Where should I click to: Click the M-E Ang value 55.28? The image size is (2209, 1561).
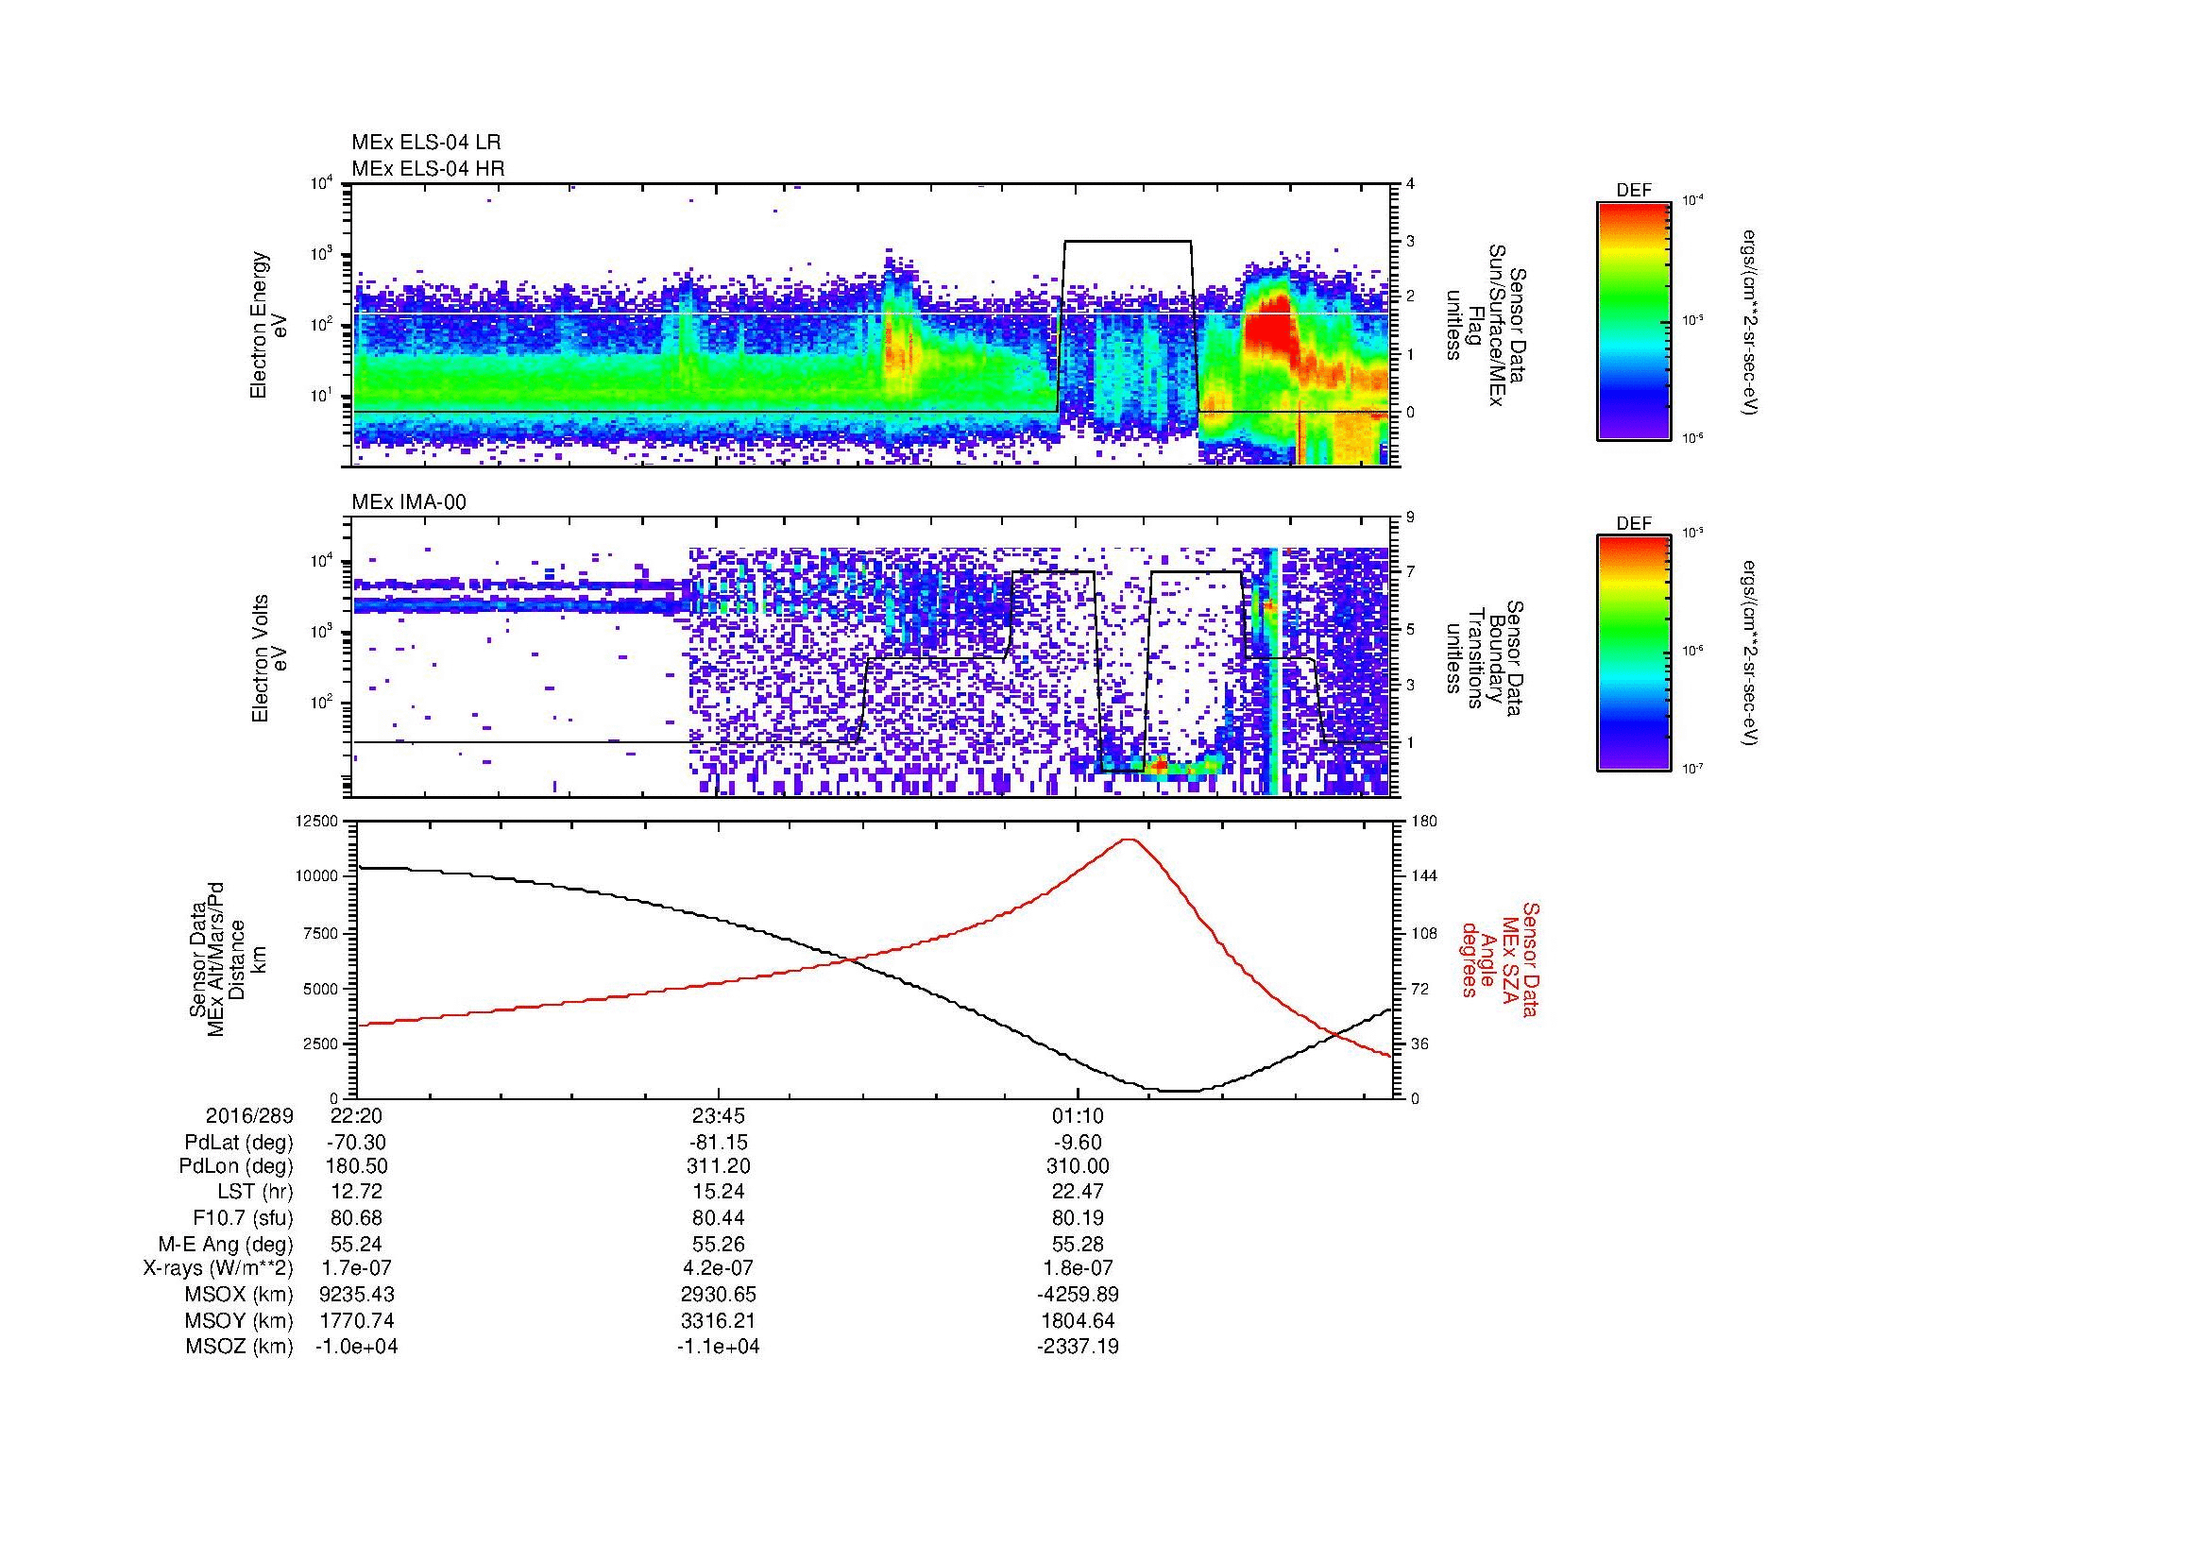1078,1244
